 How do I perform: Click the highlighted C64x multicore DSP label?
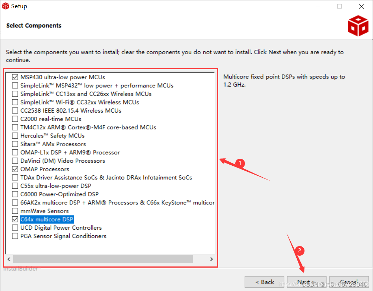47,219
